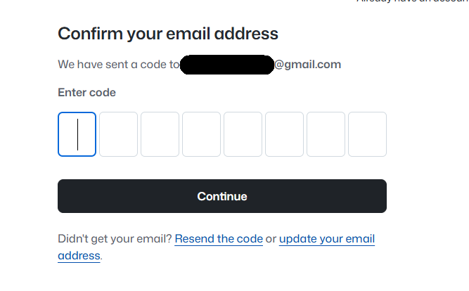Image resolution: width=469 pixels, height=291 pixels.
Task: Focus the second code digit box
Action: (118, 134)
